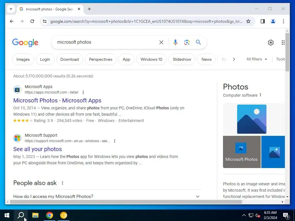Screen dimensions: 295x221
Task: Open Google quick settings gear
Action: tap(271, 43)
